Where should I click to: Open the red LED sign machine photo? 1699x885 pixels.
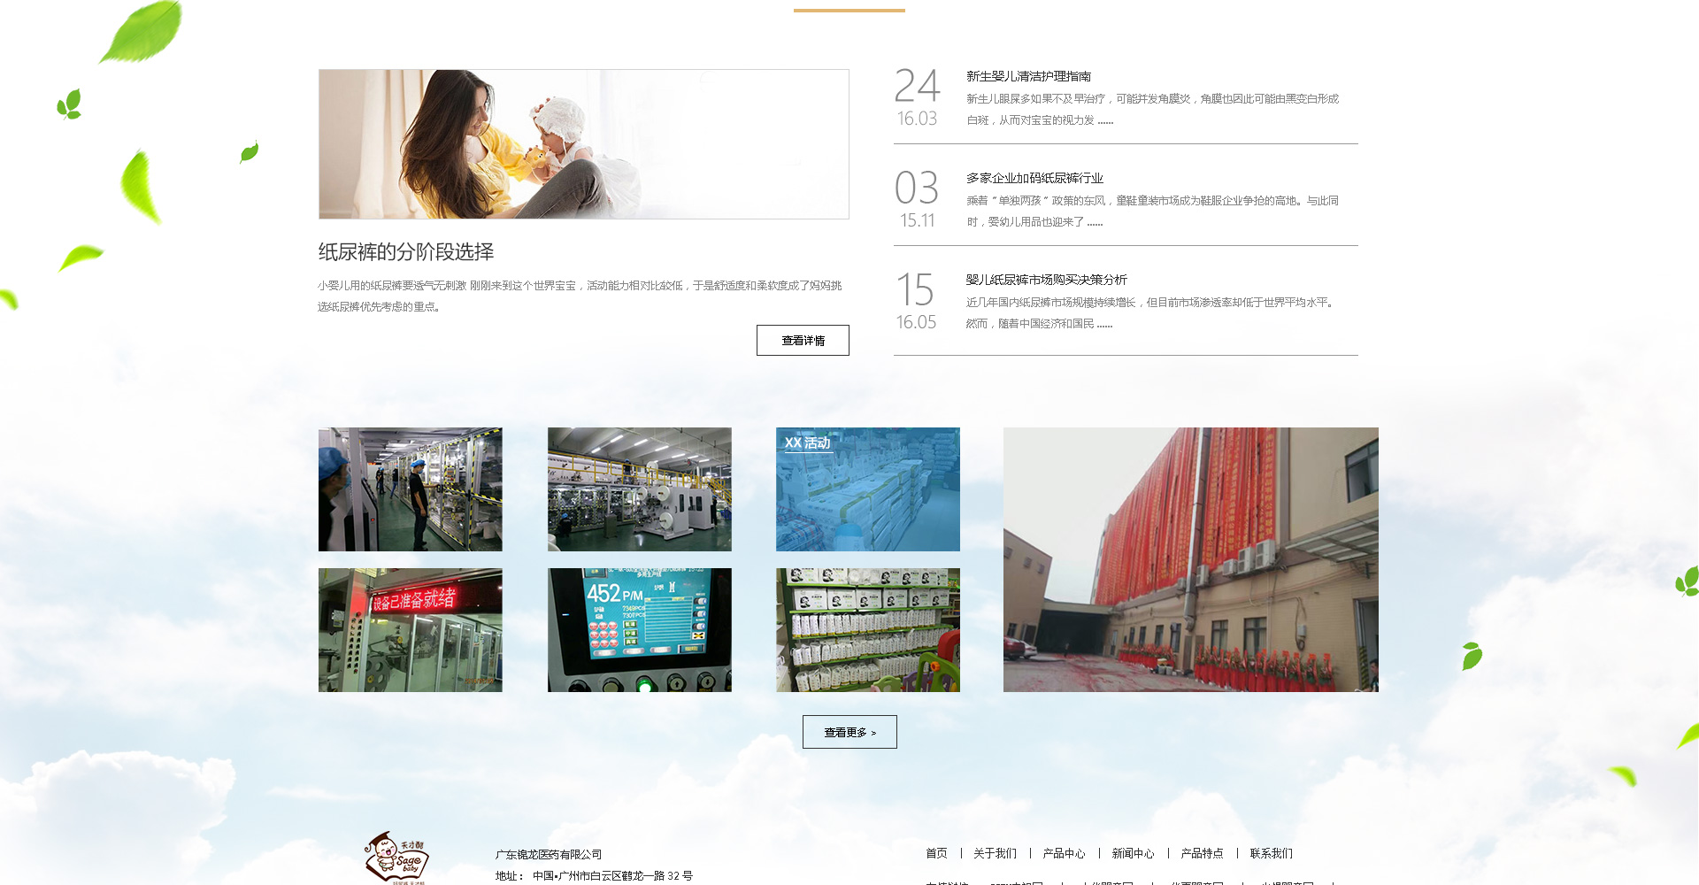coord(410,630)
